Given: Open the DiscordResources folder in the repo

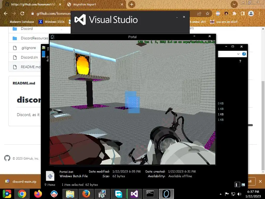Looking at the screenshot, I should 34,38.
